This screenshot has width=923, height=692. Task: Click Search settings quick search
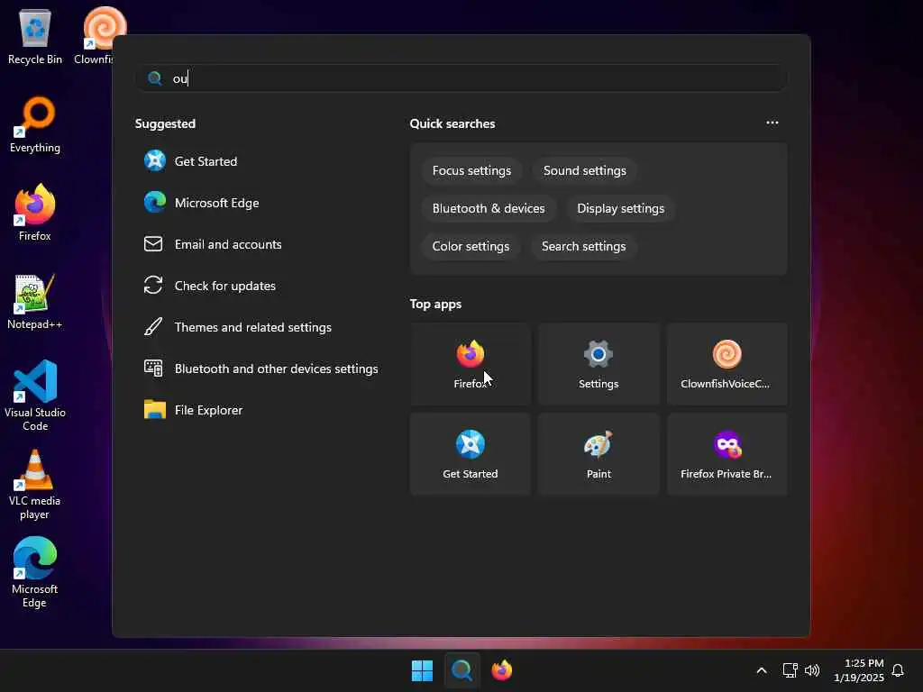pos(583,246)
